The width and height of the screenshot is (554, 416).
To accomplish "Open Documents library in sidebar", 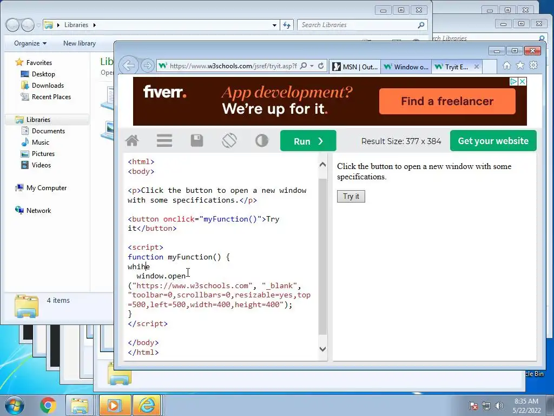I will [48, 131].
